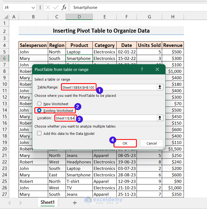Screen dimensions: 207x209
Task: Open the Sheet1 tab
Action: pyautogui.click(x=48, y=203)
